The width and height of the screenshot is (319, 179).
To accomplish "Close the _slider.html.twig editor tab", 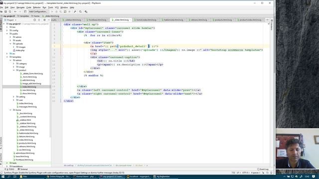I will (x=130, y=20).
